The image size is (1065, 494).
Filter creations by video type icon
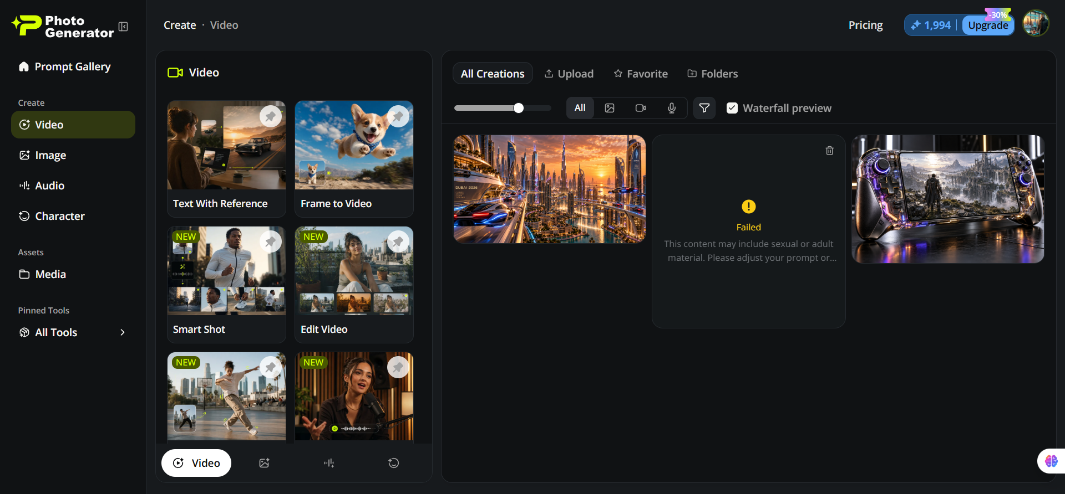pos(641,108)
